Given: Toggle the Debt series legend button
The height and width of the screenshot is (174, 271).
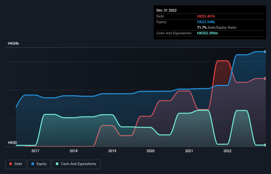Looking at the screenshot, I should [16, 164].
